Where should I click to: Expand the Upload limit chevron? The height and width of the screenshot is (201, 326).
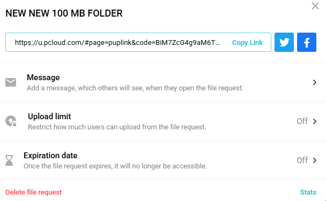point(315,121)
